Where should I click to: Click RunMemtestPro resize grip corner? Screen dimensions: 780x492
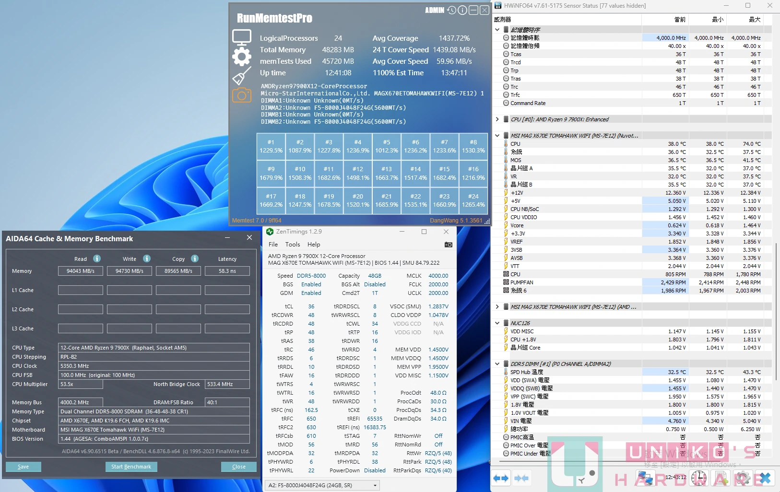point(487,222)
